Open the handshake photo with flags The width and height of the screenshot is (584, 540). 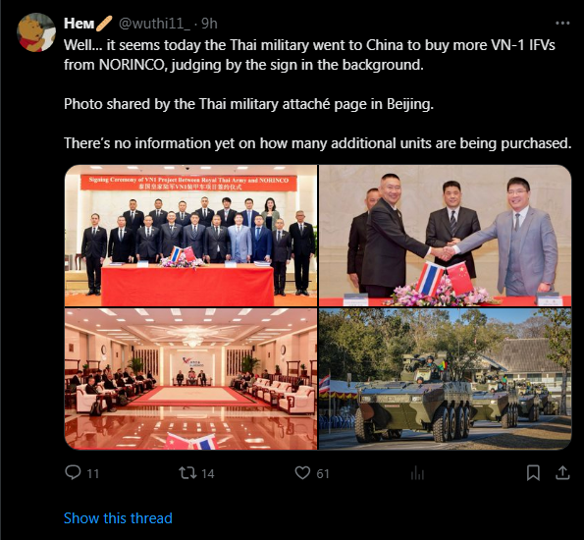click(445, 236)
